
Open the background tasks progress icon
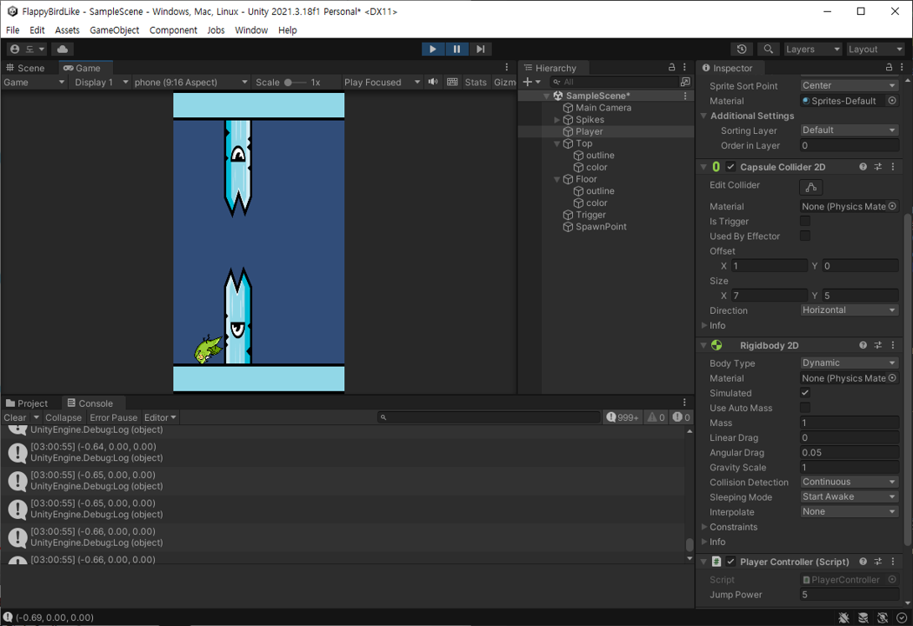(902, 618)
